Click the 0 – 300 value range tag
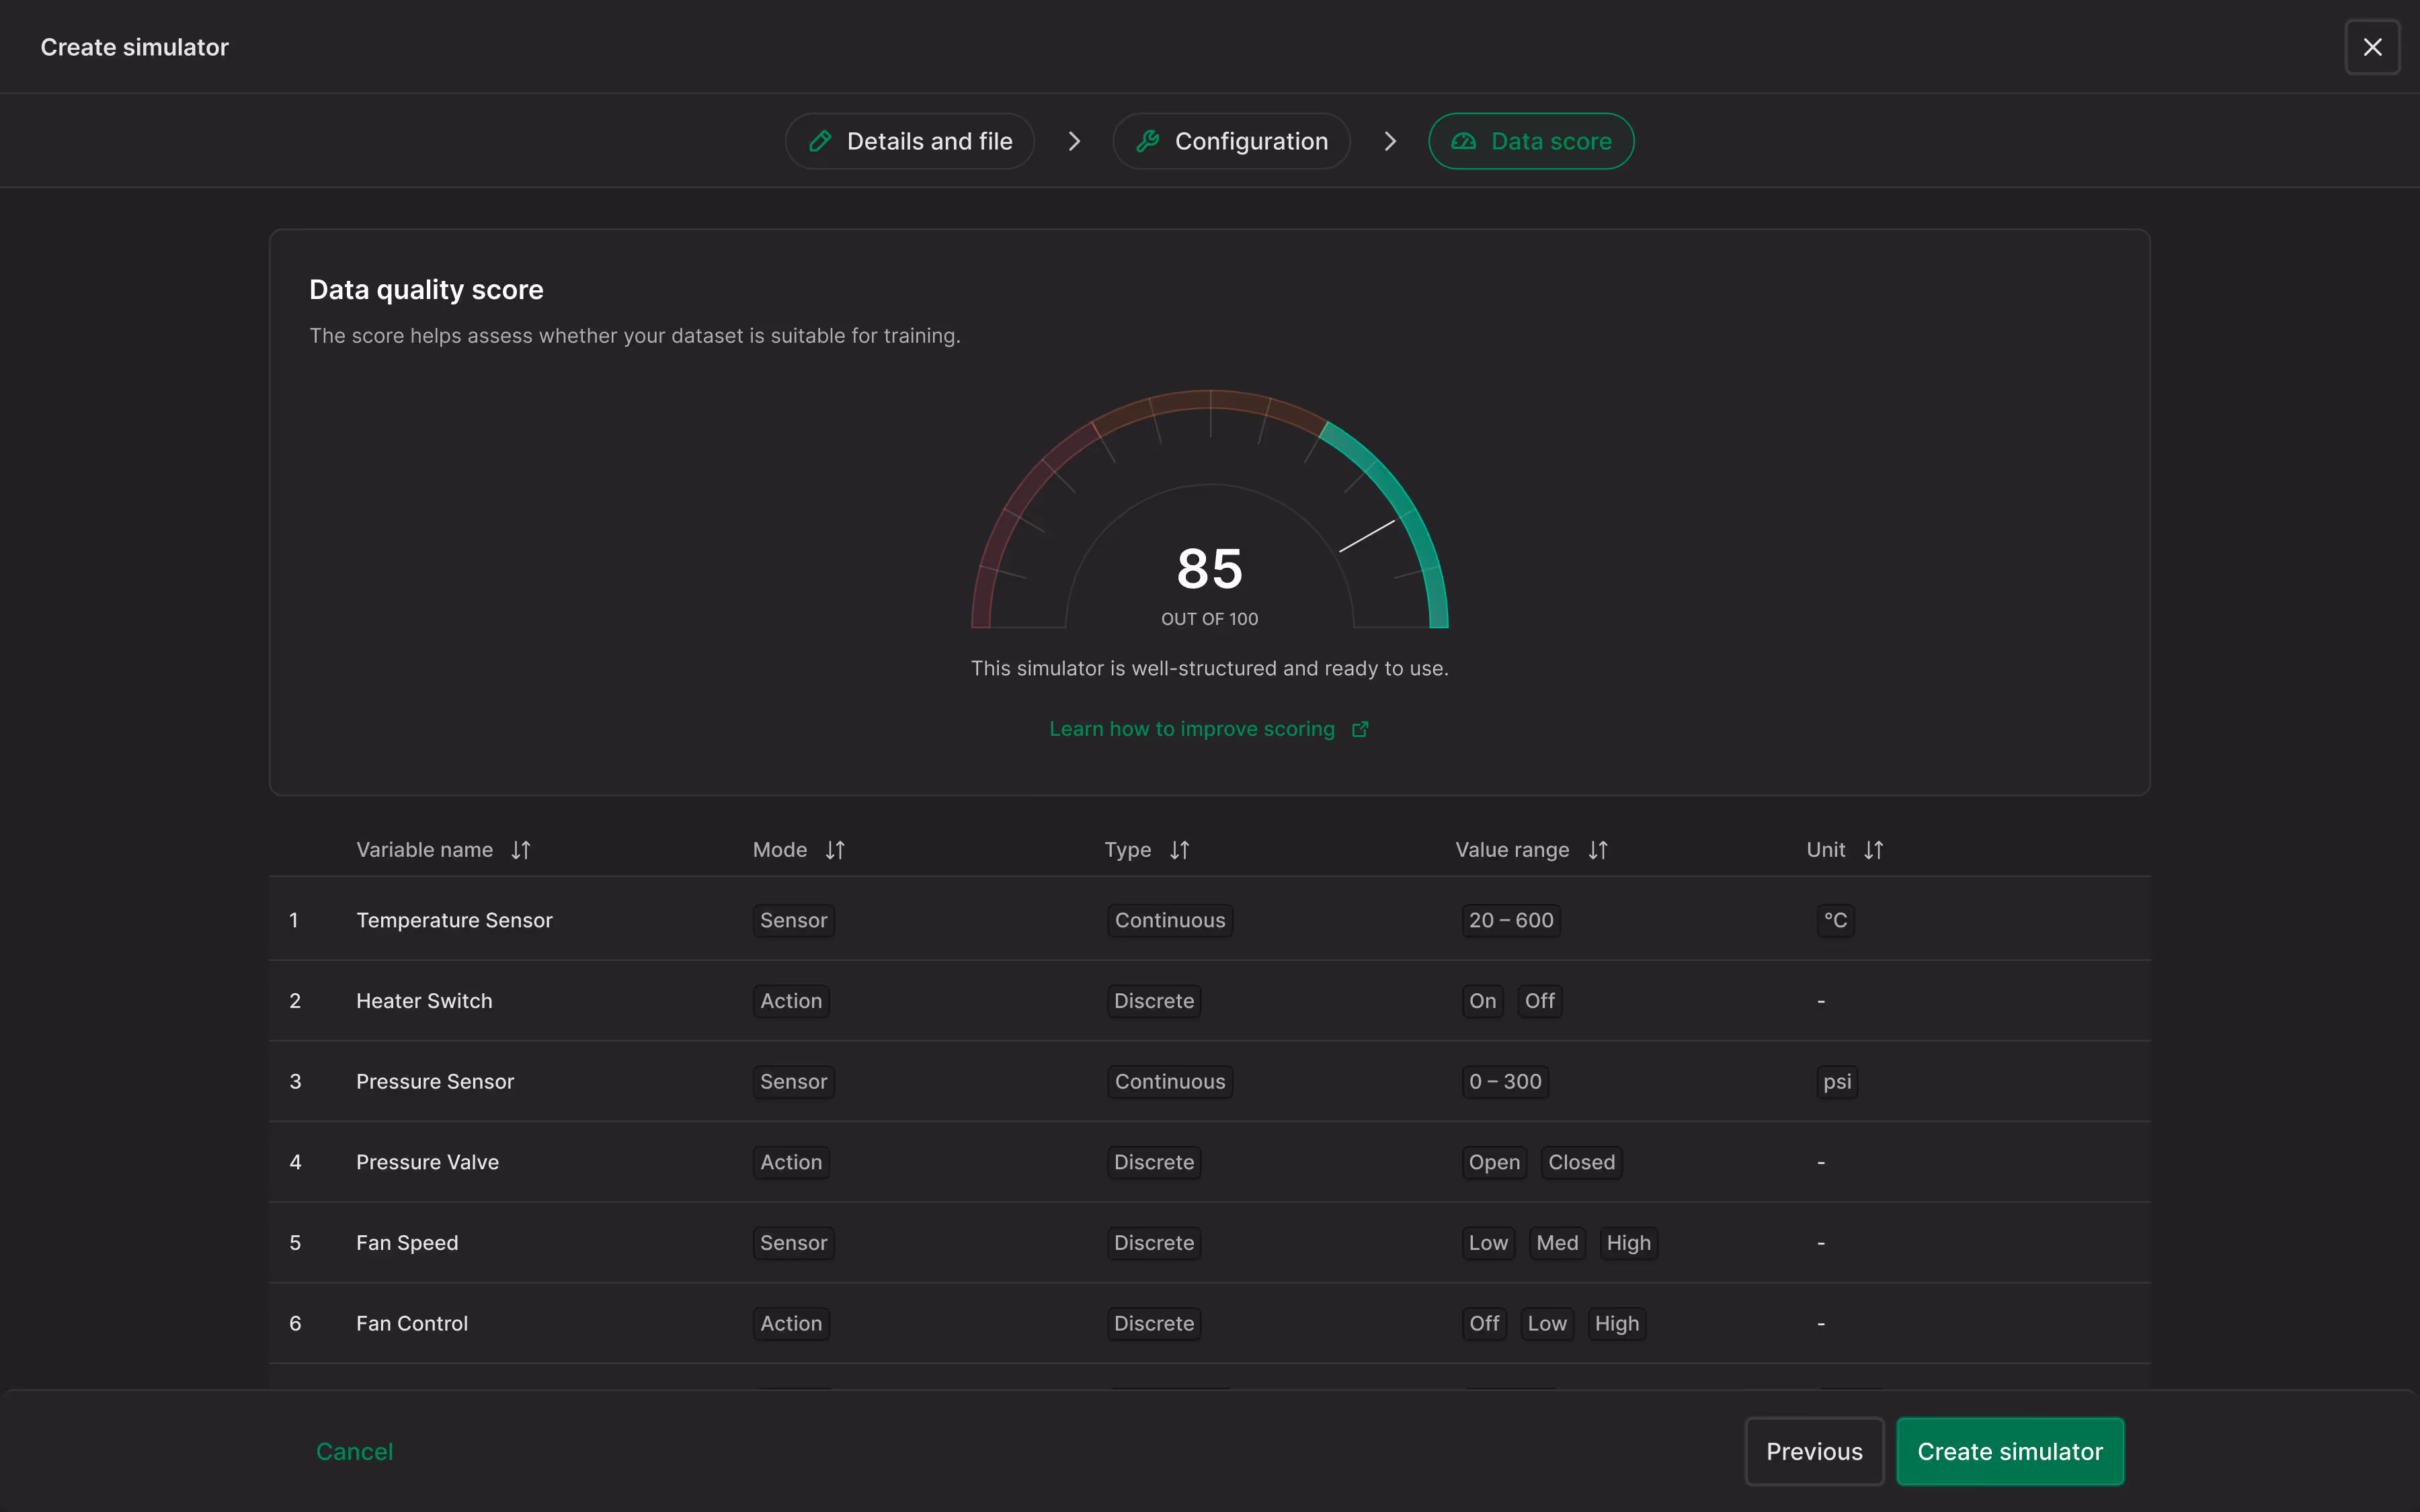This screenshot has height=1512, width=2420. (x=1505, y=1081)
